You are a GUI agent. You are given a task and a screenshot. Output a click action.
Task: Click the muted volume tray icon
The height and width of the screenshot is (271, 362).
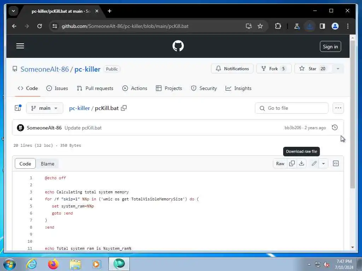click(x=326, y=265)
